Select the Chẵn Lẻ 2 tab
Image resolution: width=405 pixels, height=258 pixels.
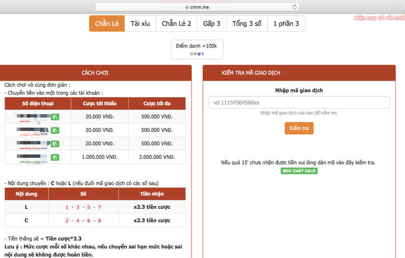[176, 24]
